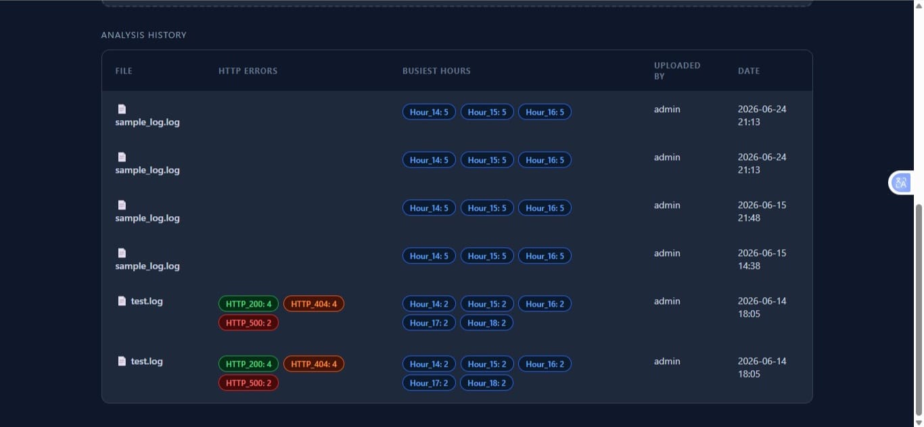
Task: Click the date 2026-06-15 21:48
Action: 762,211
